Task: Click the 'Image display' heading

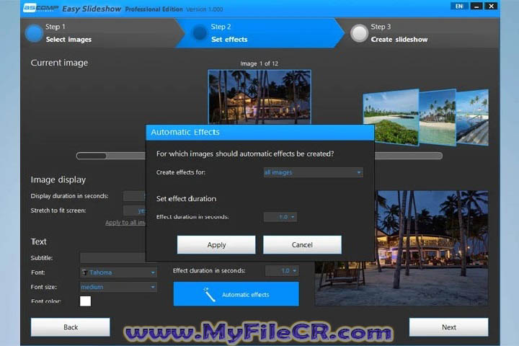Action: click(x=58, y=179)
